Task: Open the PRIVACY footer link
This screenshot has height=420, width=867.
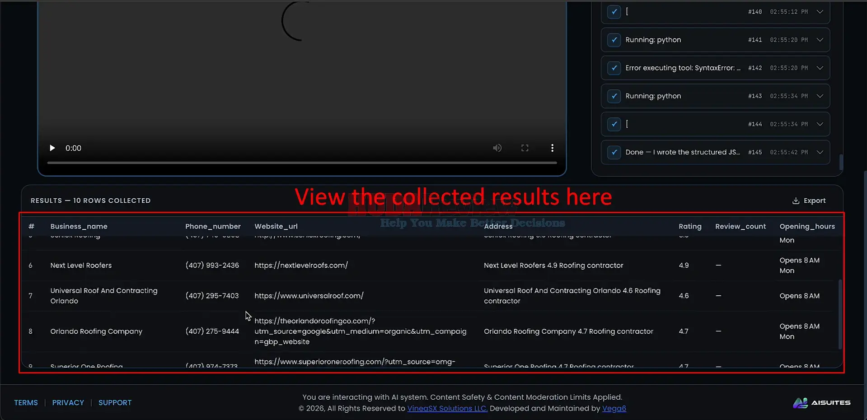Action: pyautogui.click(x=68, y=402)
